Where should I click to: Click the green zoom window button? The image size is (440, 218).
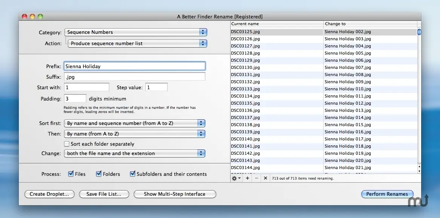click(40, 17)
